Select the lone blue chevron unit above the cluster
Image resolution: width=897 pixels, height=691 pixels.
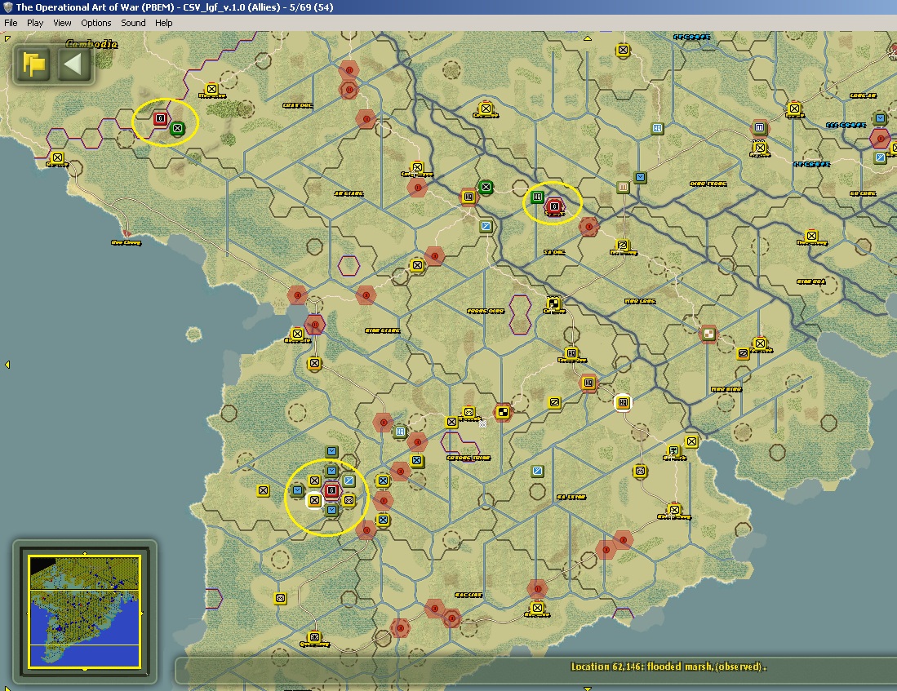[x=331, y=451]
